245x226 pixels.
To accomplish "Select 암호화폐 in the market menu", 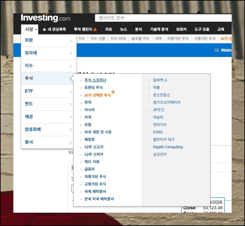I will pos(33,129).
